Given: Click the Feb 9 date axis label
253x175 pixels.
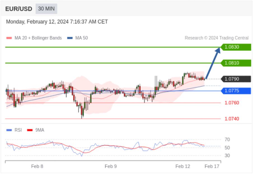Looking at the screenshot, I should click(111, 166).
